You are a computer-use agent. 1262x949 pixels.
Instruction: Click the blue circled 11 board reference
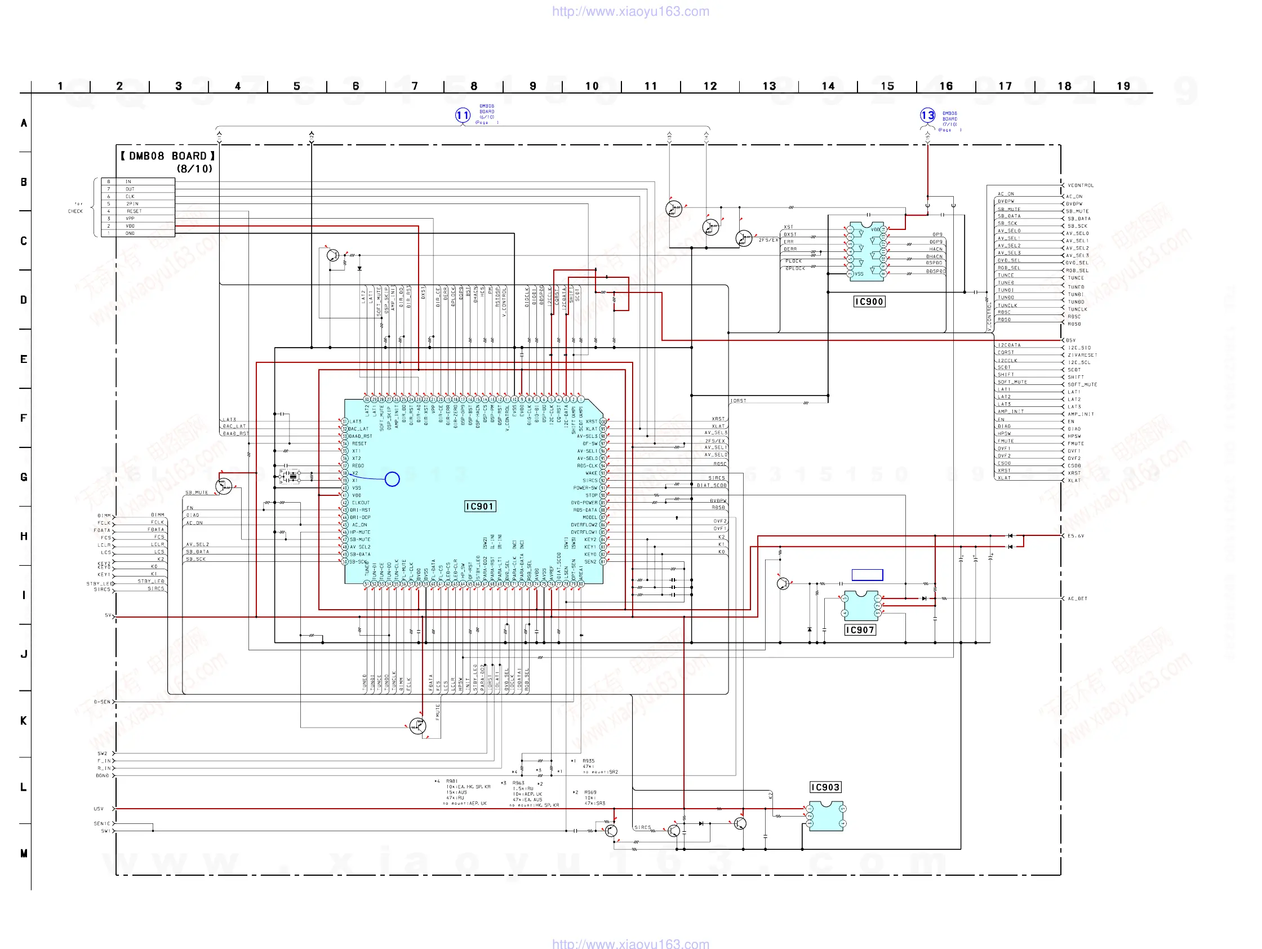coord(462,116)
